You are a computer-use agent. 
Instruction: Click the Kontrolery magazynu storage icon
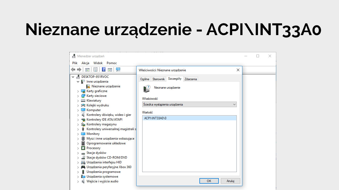83,124
